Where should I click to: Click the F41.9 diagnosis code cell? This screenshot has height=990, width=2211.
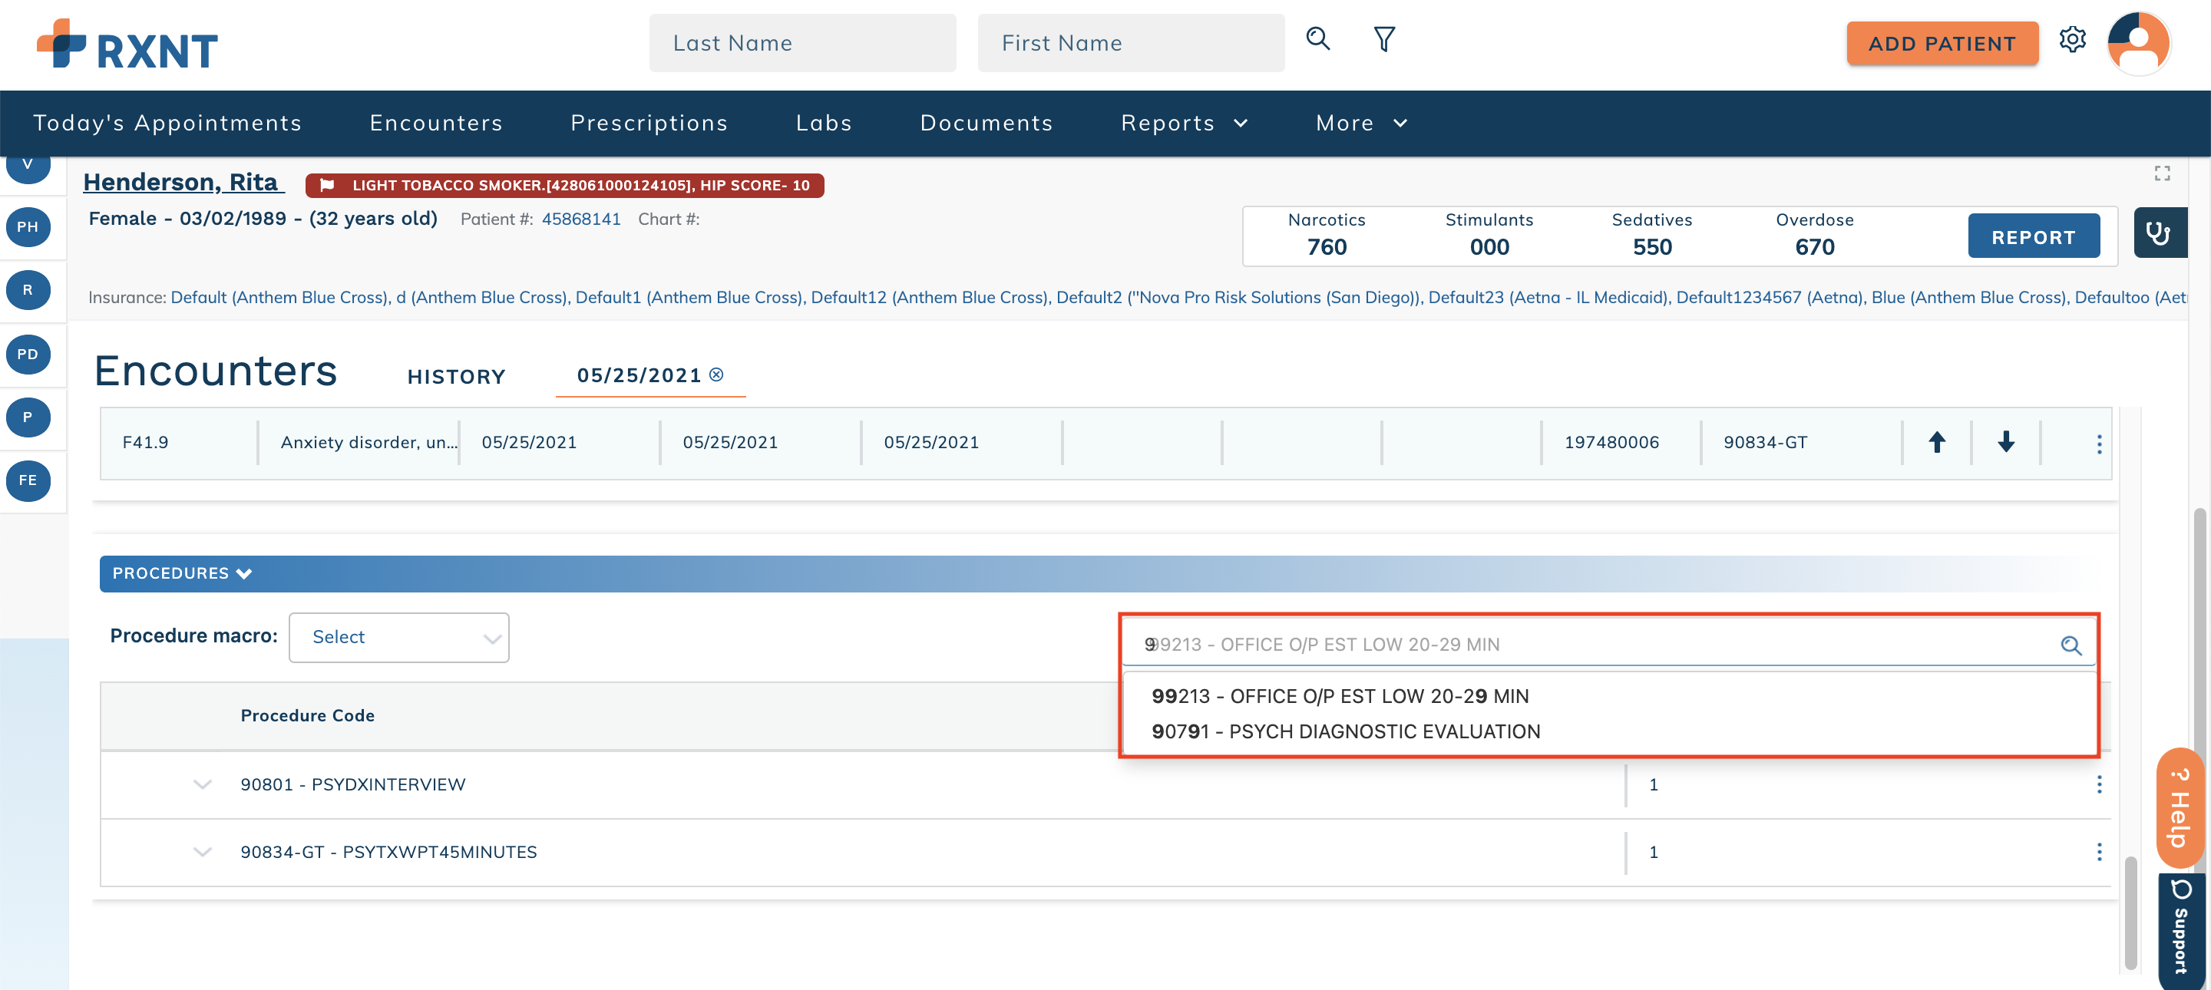pos(146,443)
